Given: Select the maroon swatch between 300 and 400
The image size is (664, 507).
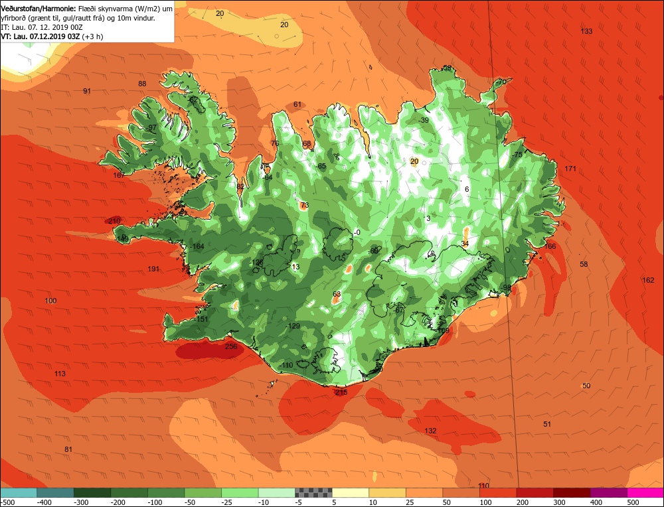Looking at the screenshot, I should pyautogui.click(x=572, y=492).
